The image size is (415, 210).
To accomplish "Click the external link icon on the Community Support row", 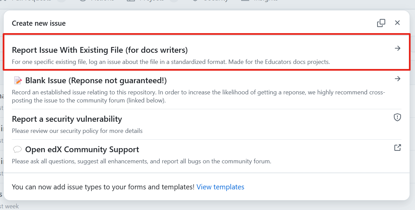I will [397, 148].
